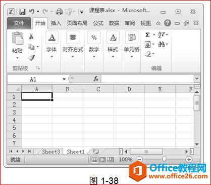Open the 数据 (Data) tab
This screenshot has height=185, width=211.
point(114,23)
